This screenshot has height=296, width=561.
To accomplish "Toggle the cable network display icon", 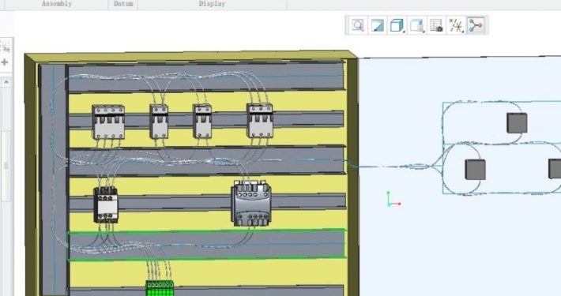I will point(476,25).
